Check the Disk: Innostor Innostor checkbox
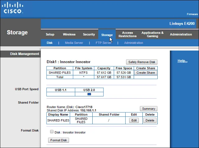199x148 pixels. point(52,132)
